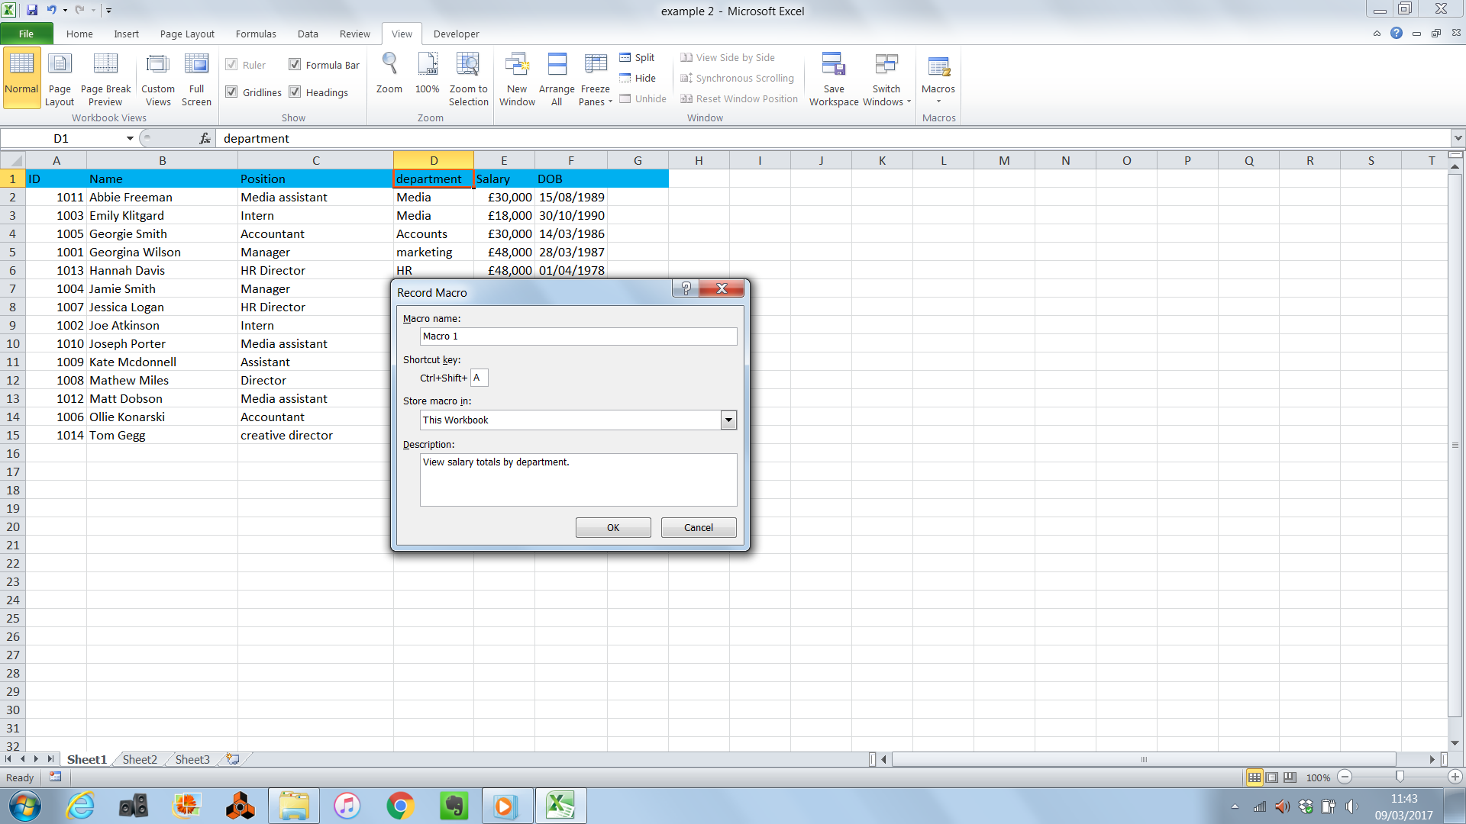Screen dimensions: 1466x824
Task: Click OK in Record Macro dialog
Action: 613,527
